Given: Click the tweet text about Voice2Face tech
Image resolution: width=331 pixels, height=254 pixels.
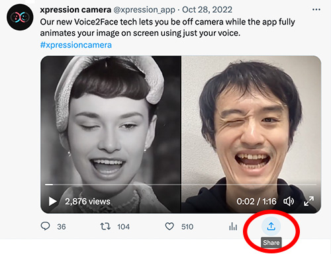Looking at the screenshot, I should click(167, 27).
